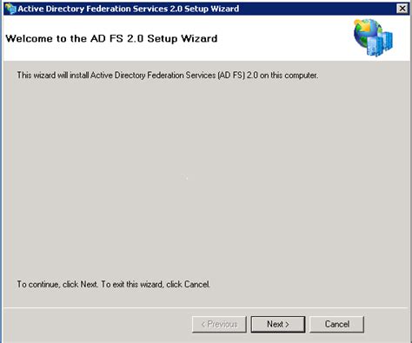Click the gray area left of the Previous button
The image size is (412, 343).
point(97,324)
